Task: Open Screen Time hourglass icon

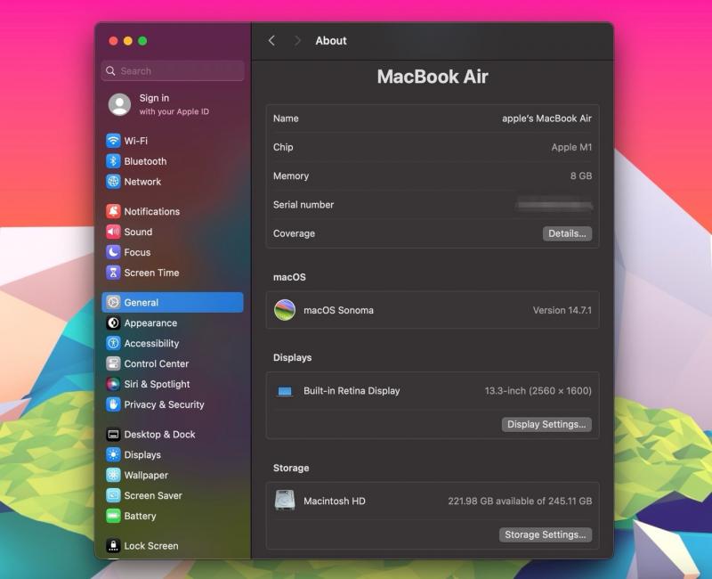Action: (113, 273)
